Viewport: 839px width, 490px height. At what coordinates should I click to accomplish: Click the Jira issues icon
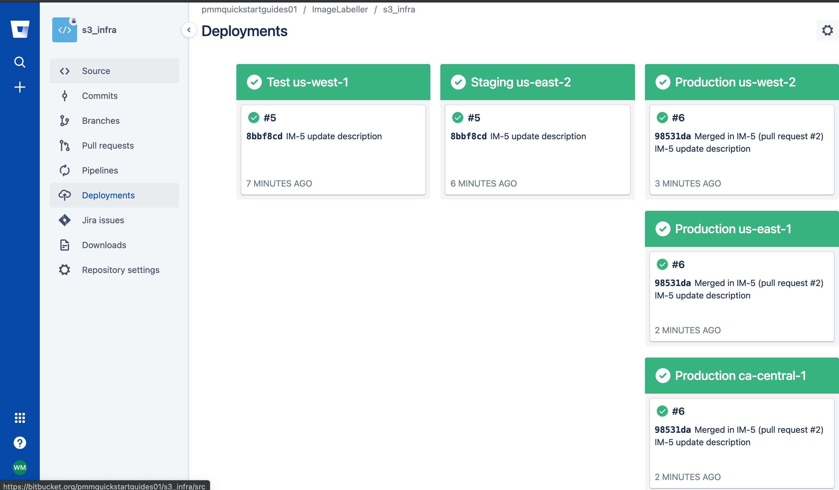(x=65, y=220)
